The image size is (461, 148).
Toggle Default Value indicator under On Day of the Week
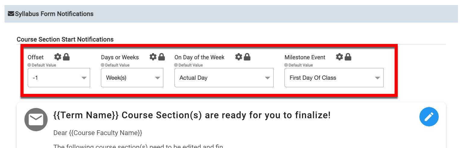coord(176,65)
